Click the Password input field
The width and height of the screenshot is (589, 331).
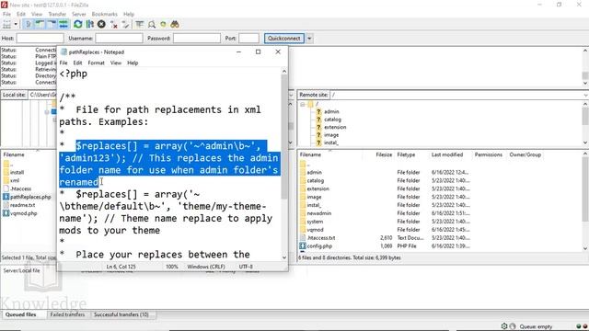pos(196,39)
